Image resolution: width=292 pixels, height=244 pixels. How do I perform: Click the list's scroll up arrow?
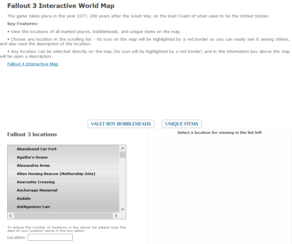tap(122, 148)
